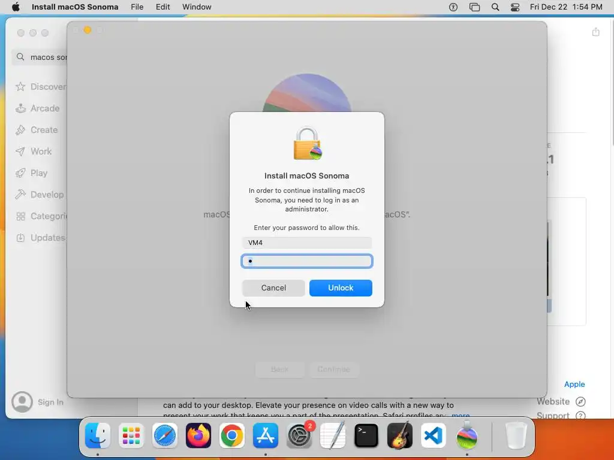This screenshot has width=614, height=460.
Task: Open Trash from the Dock
Action: coord(516,435)
